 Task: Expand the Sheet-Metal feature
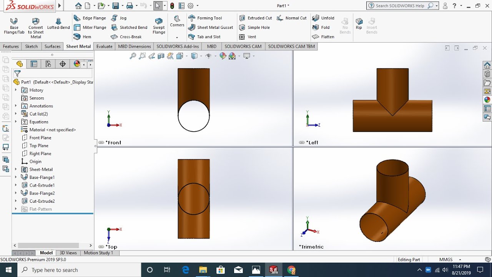tap(16, 169)
